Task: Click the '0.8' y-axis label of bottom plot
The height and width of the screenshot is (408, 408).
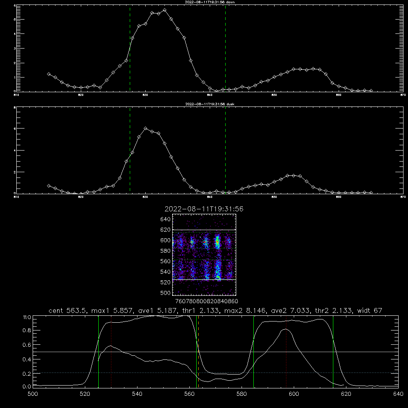Action: tap(27, 330)
